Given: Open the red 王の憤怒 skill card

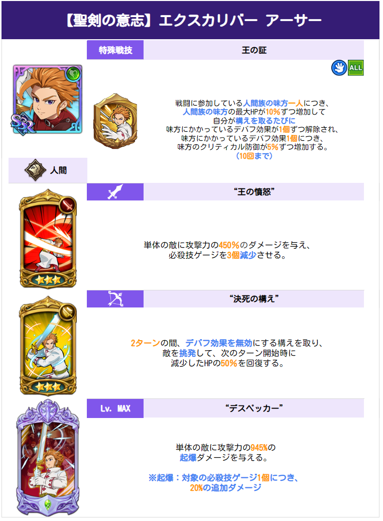Looking at the screenshot, I should (x=48, y=239).
